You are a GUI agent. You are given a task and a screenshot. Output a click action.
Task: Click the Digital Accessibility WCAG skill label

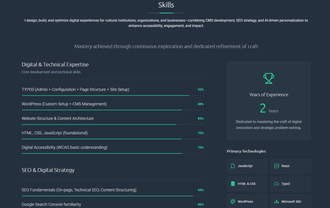64,148
